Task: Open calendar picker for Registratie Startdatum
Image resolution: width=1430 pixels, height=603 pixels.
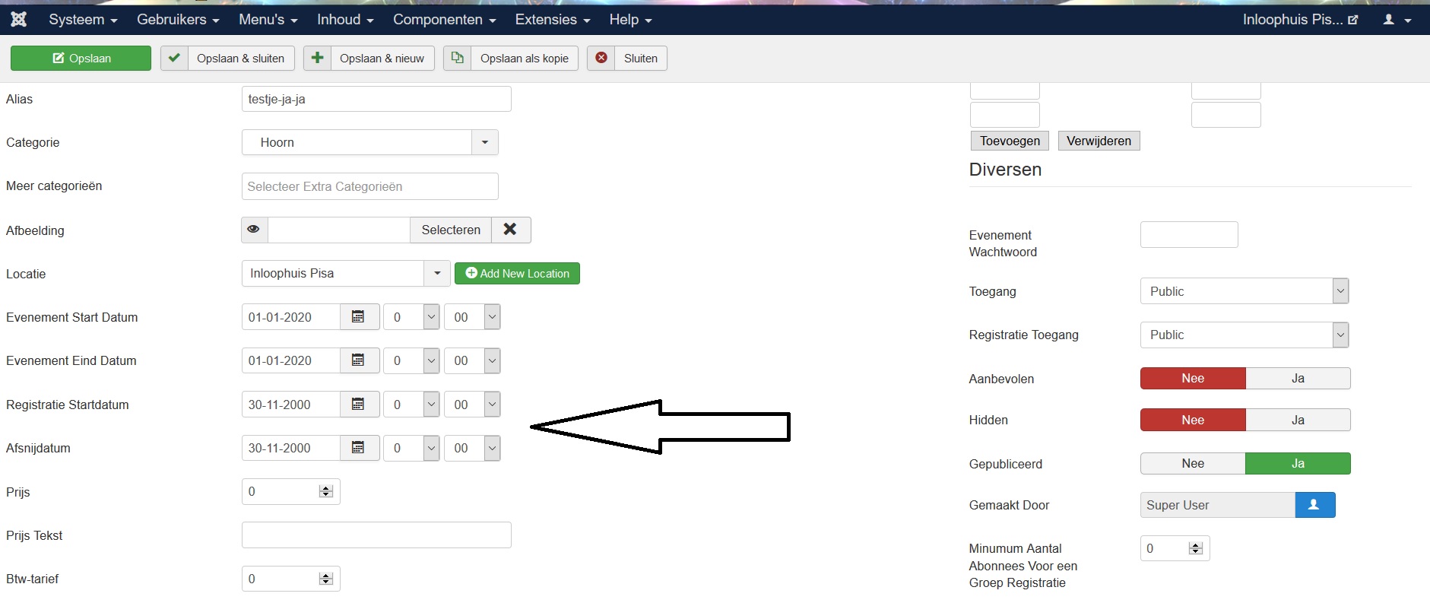Action: (x=359, y=405)
